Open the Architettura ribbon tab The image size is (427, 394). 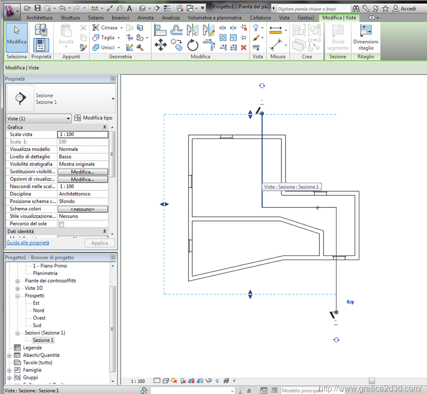(39, 17)
